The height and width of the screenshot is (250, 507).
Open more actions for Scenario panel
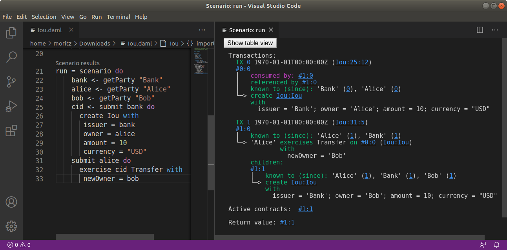click(x=495, y=30)
